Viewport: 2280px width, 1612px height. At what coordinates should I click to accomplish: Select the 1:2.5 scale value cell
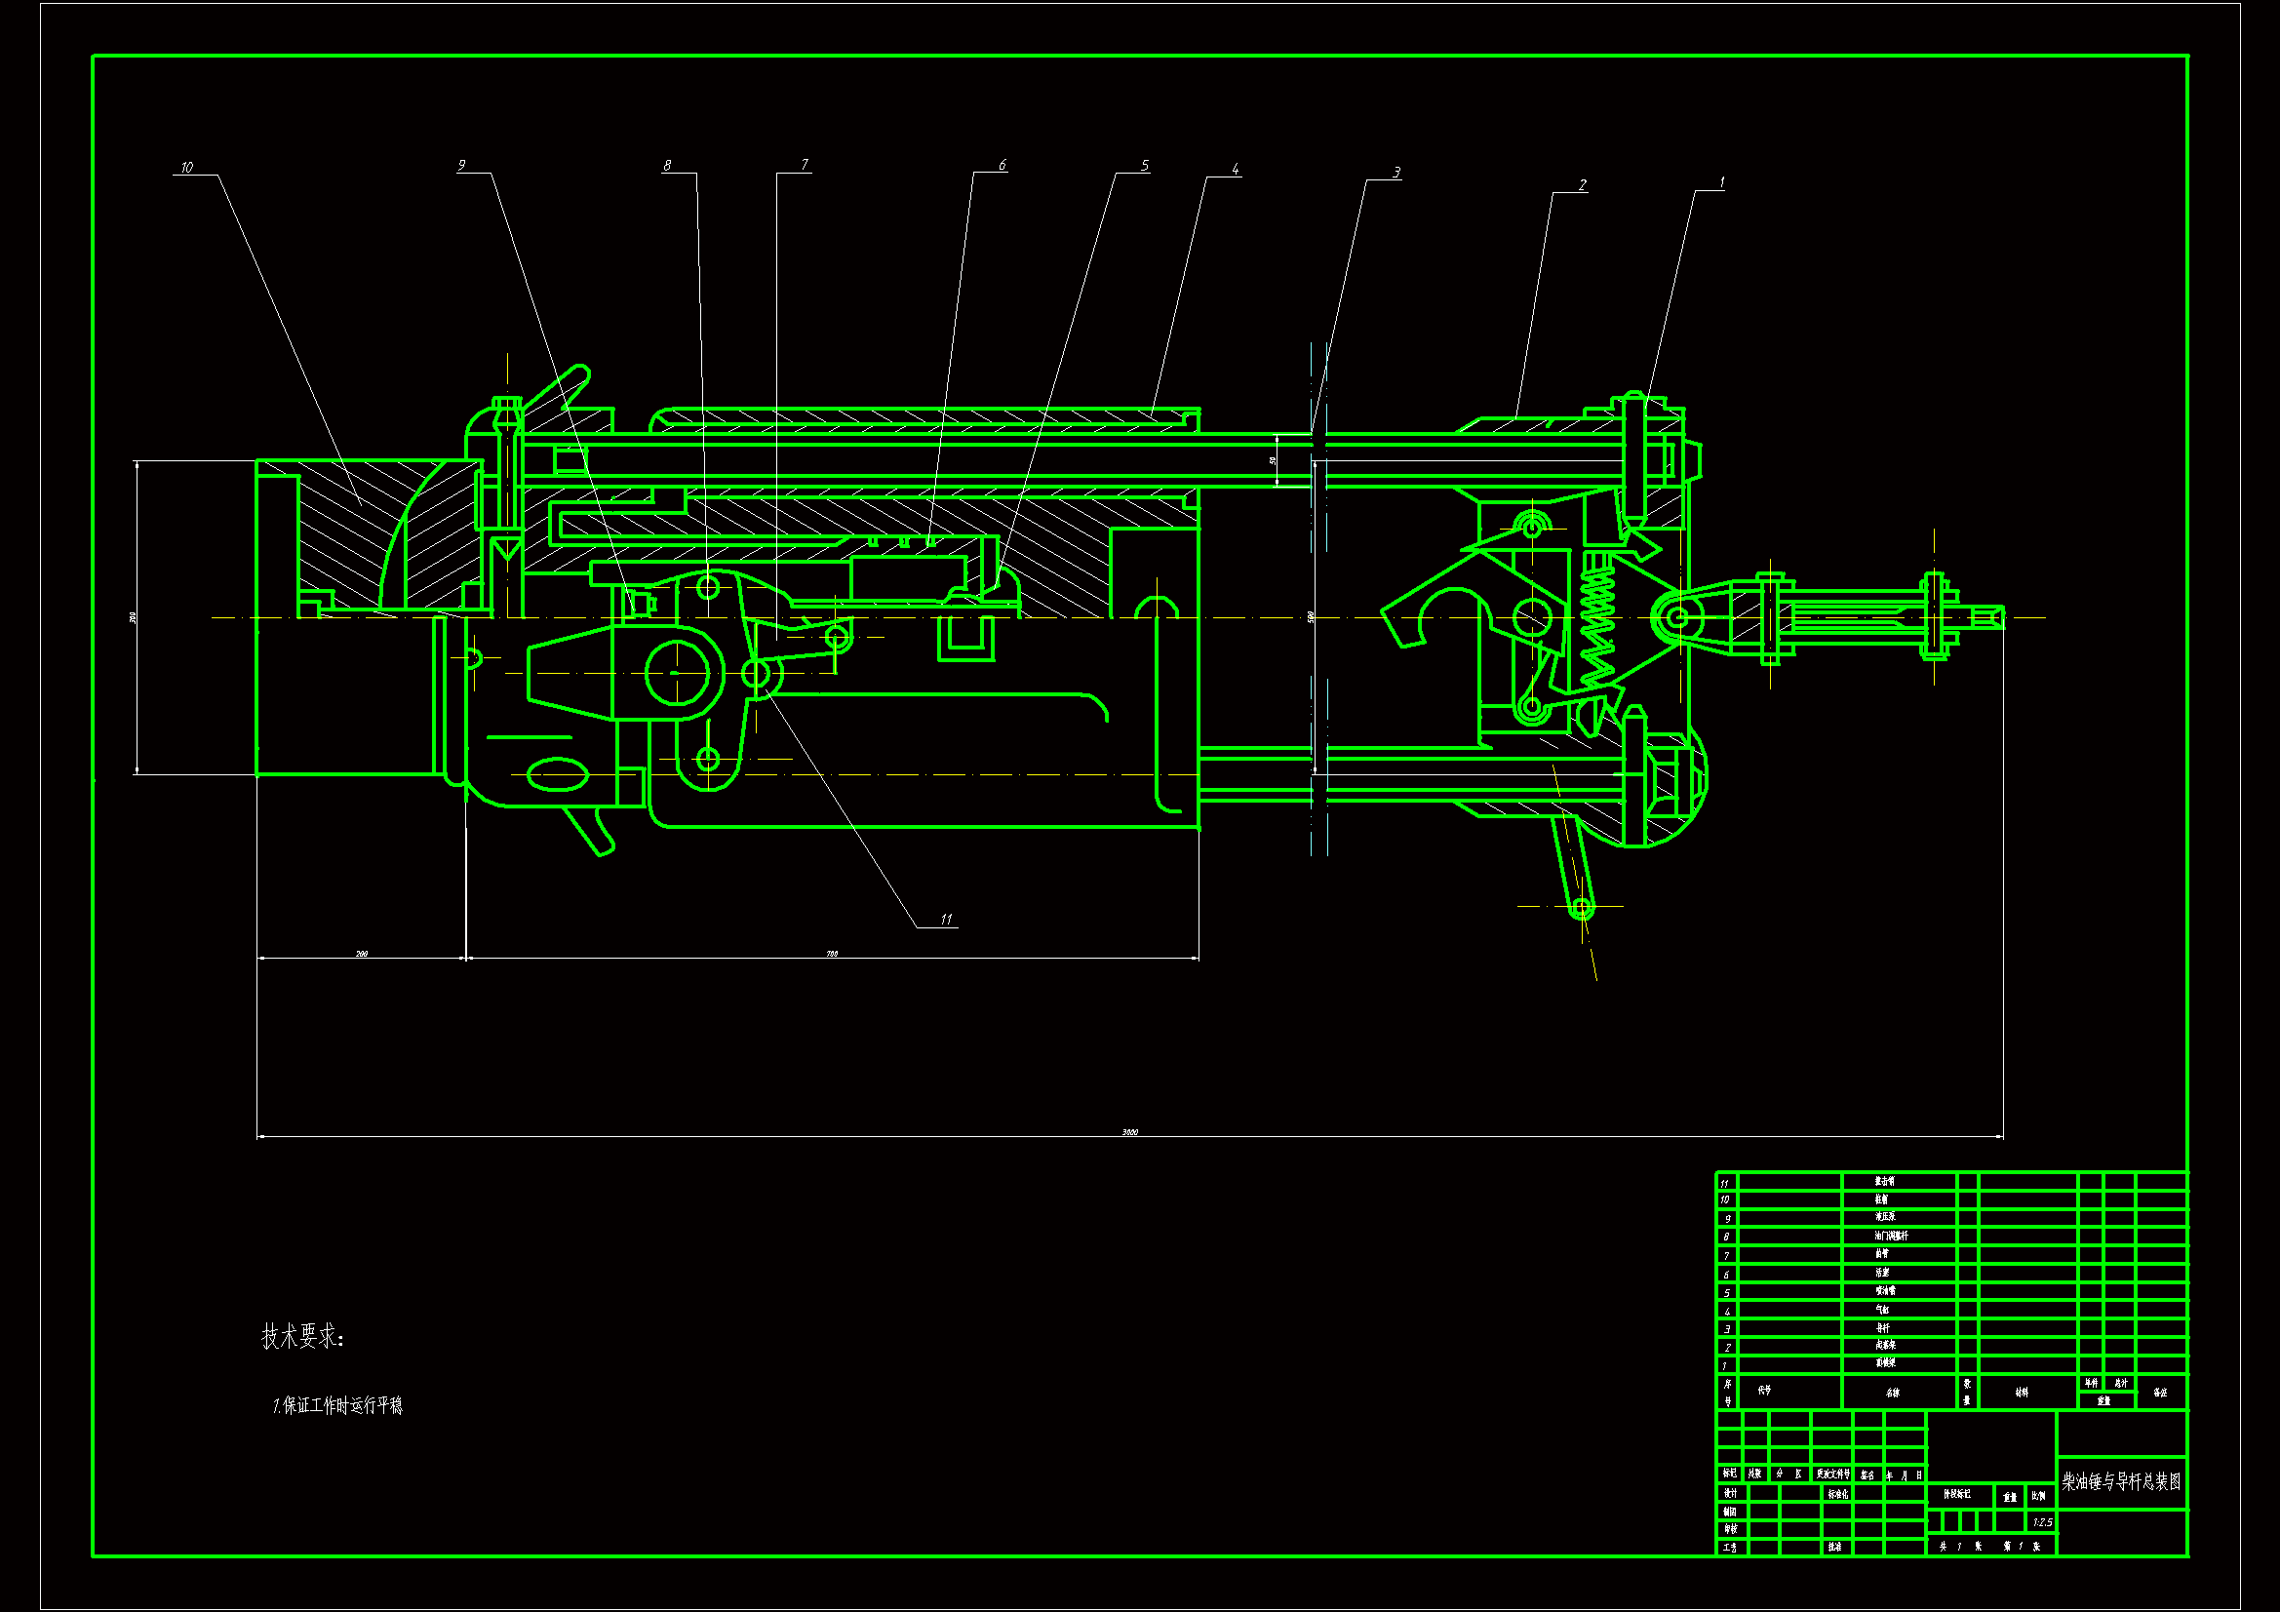(2042, 1521)
